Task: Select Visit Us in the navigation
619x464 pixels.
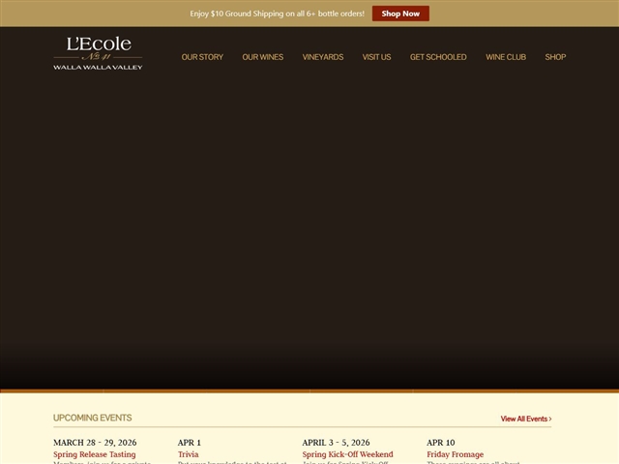Action: coord(376,57)
